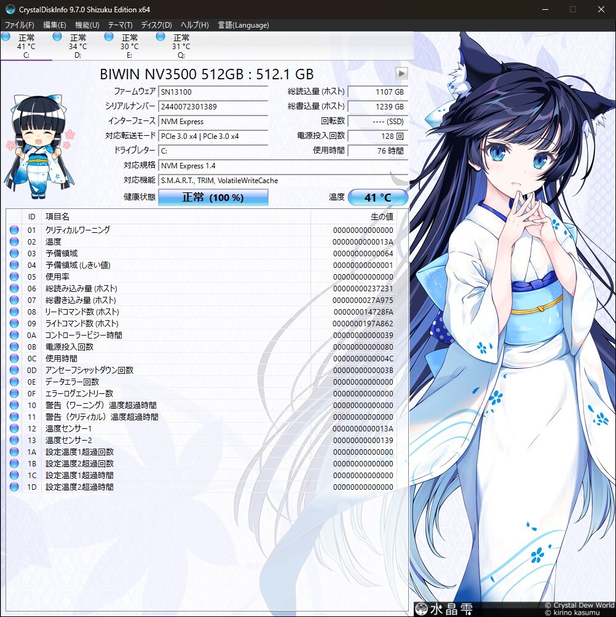This screenshot has height=617, width=616.
Task: Click status orb for 0A コントローラービジー時間
Action: (14, 335)
